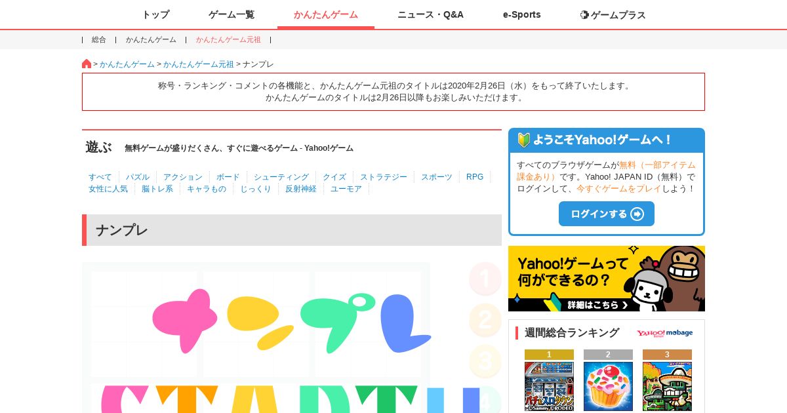This screenshot has height=413, width=787.
Task: Open the 脳トレ系 category
Action: (x=157, y=189)
